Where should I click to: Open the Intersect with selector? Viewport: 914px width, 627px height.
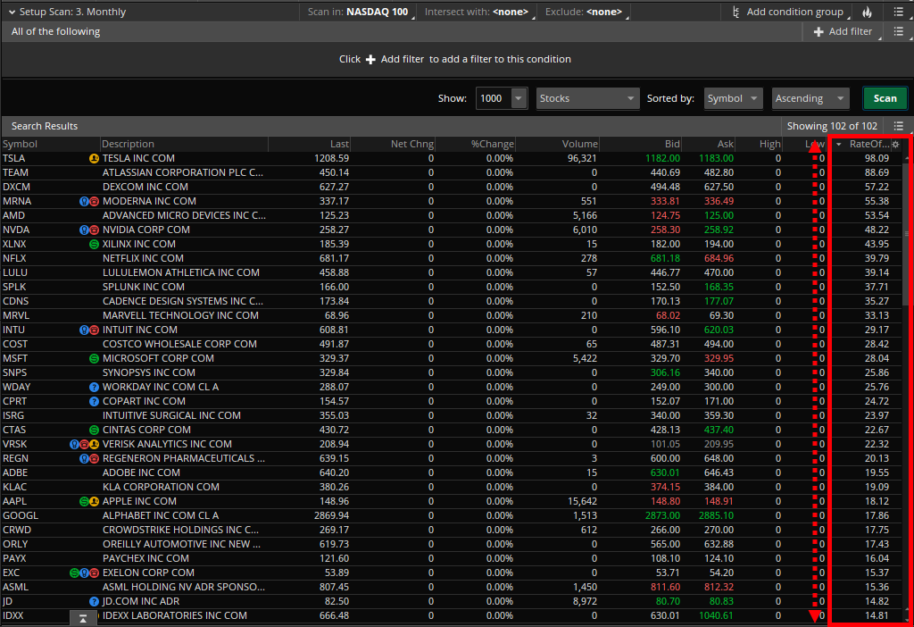point(477,12)
